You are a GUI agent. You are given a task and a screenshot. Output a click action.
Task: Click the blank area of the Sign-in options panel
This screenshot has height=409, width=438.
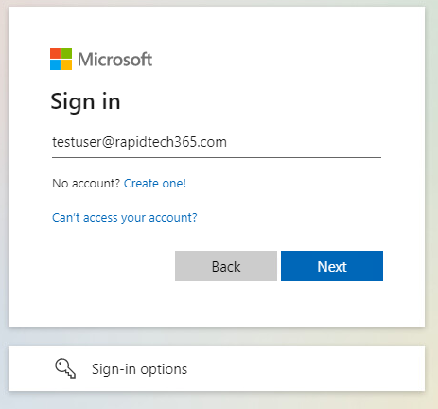click(306, 368)
